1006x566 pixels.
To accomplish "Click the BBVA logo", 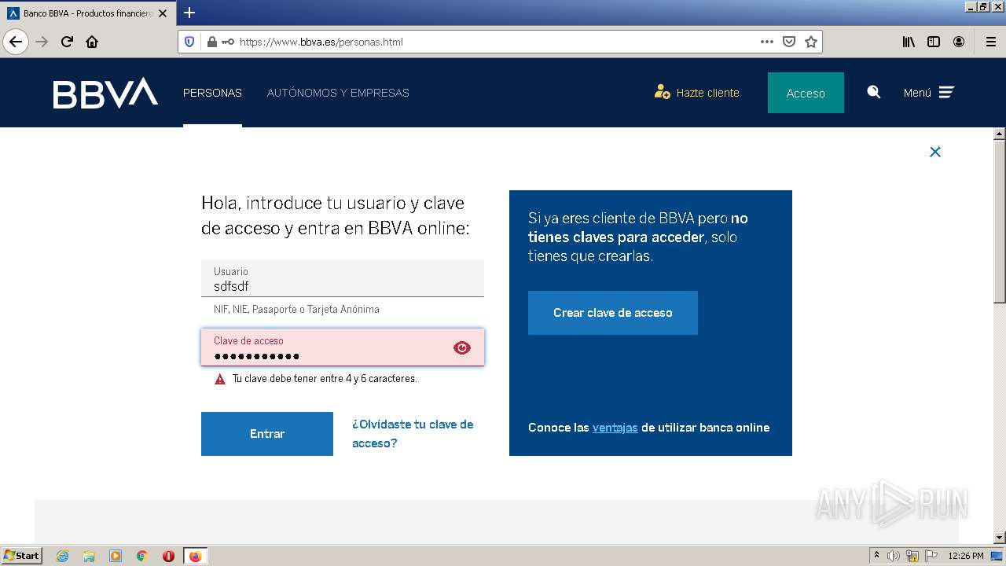I will click(x=105, y=93).
